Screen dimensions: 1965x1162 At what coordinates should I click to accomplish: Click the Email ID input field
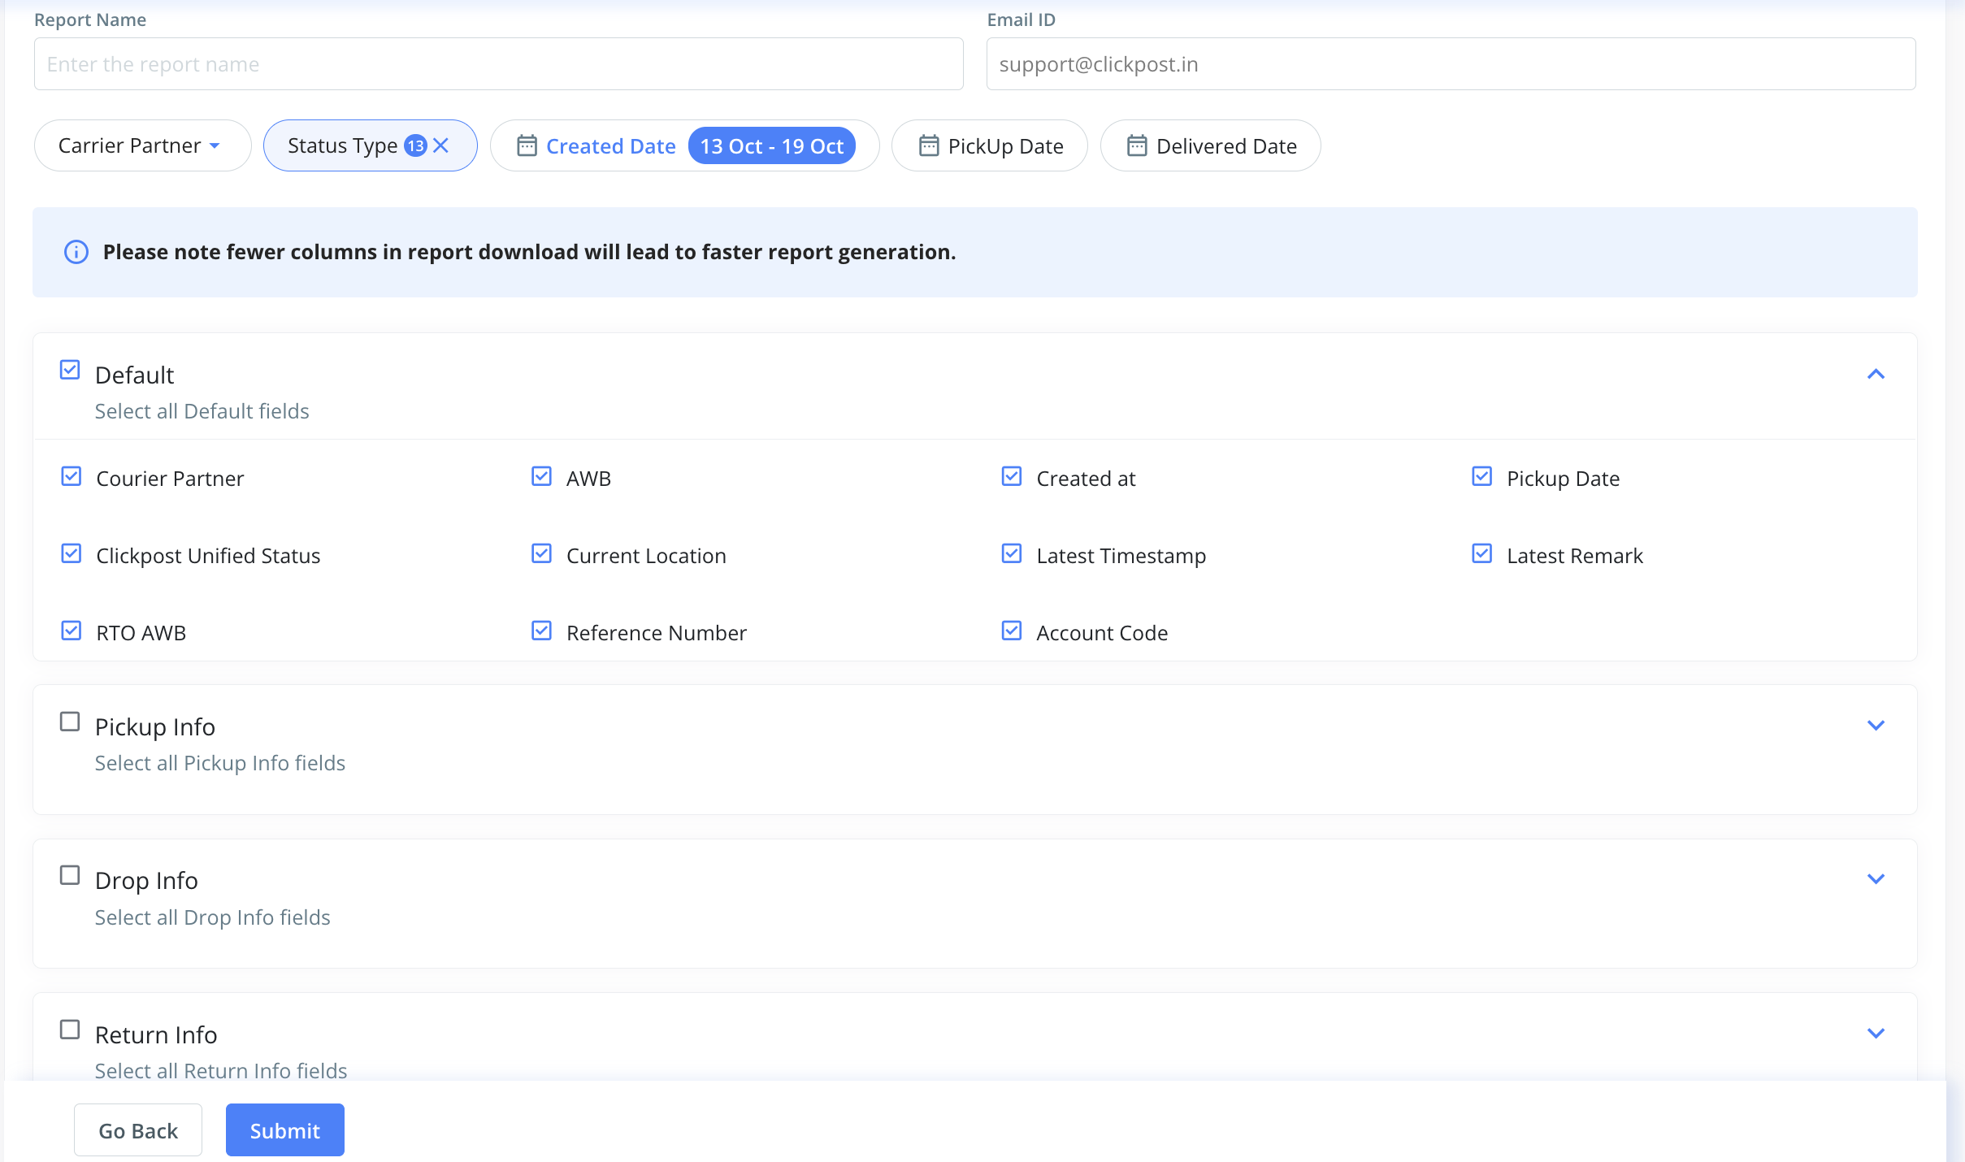pyautogui.click(x=1450, y=63)
